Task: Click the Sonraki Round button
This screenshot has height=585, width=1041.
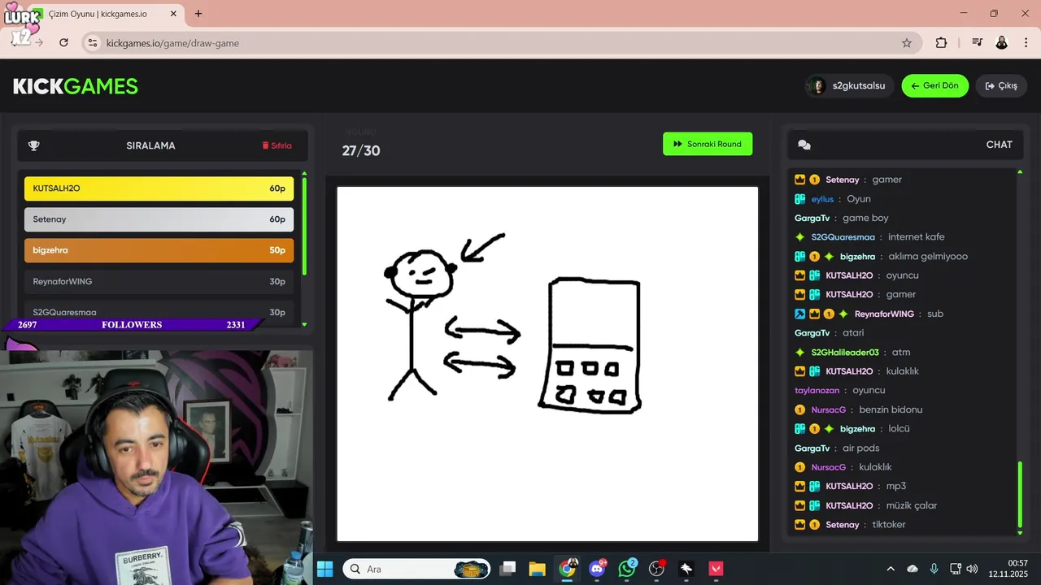Action: (708, 144)
